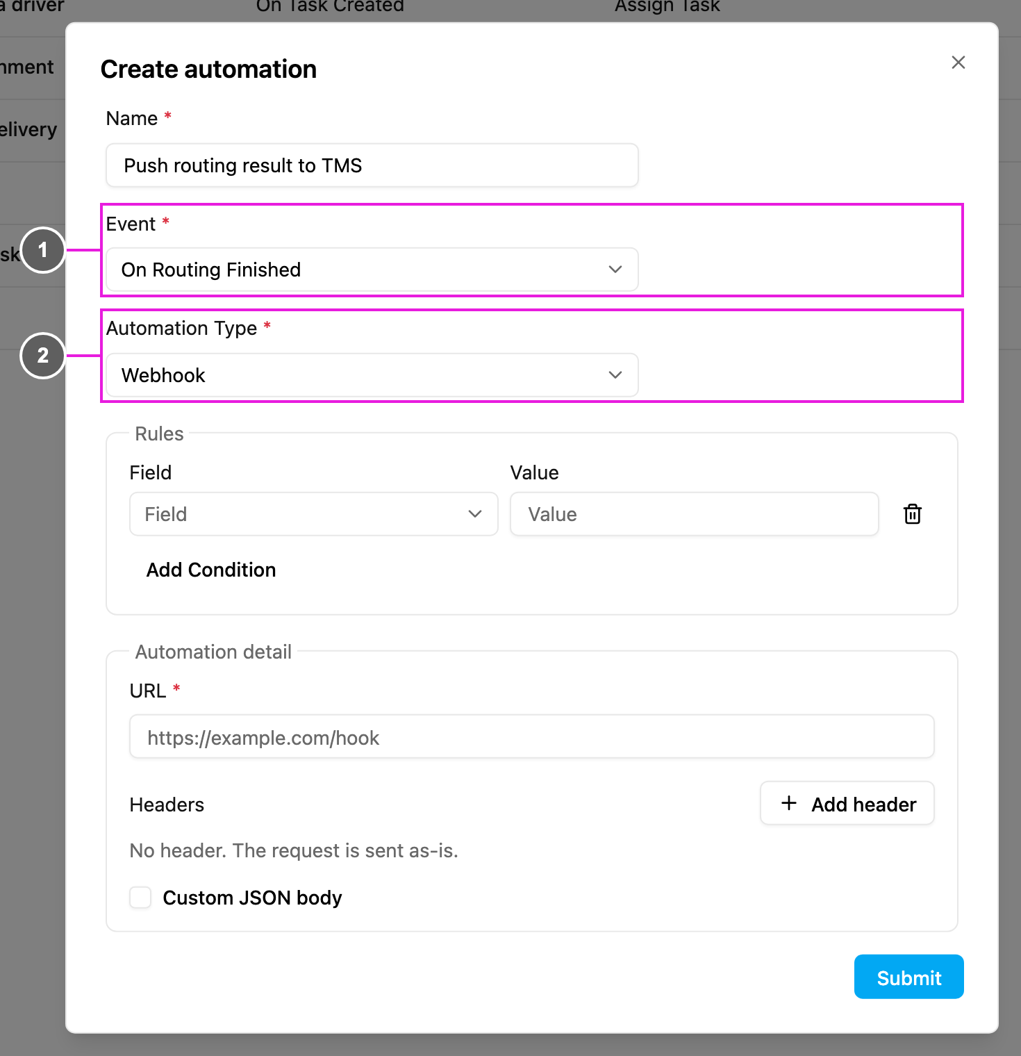Click the 'No header. The request is sent as-is.' text
Viewport: 1021px width, 1056px height.
click(294, 850)
